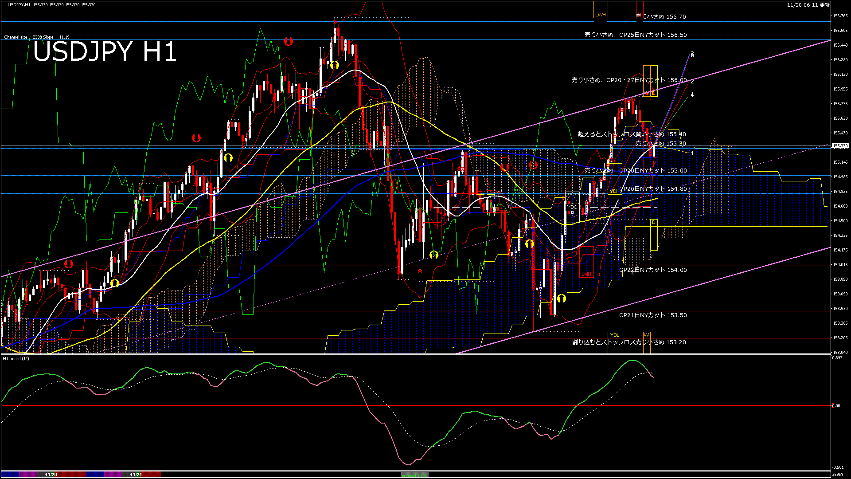Click the yellow up-arrow signal near 153.690
This screenshot has height=479, width=851.
click(x=562, y=298)
